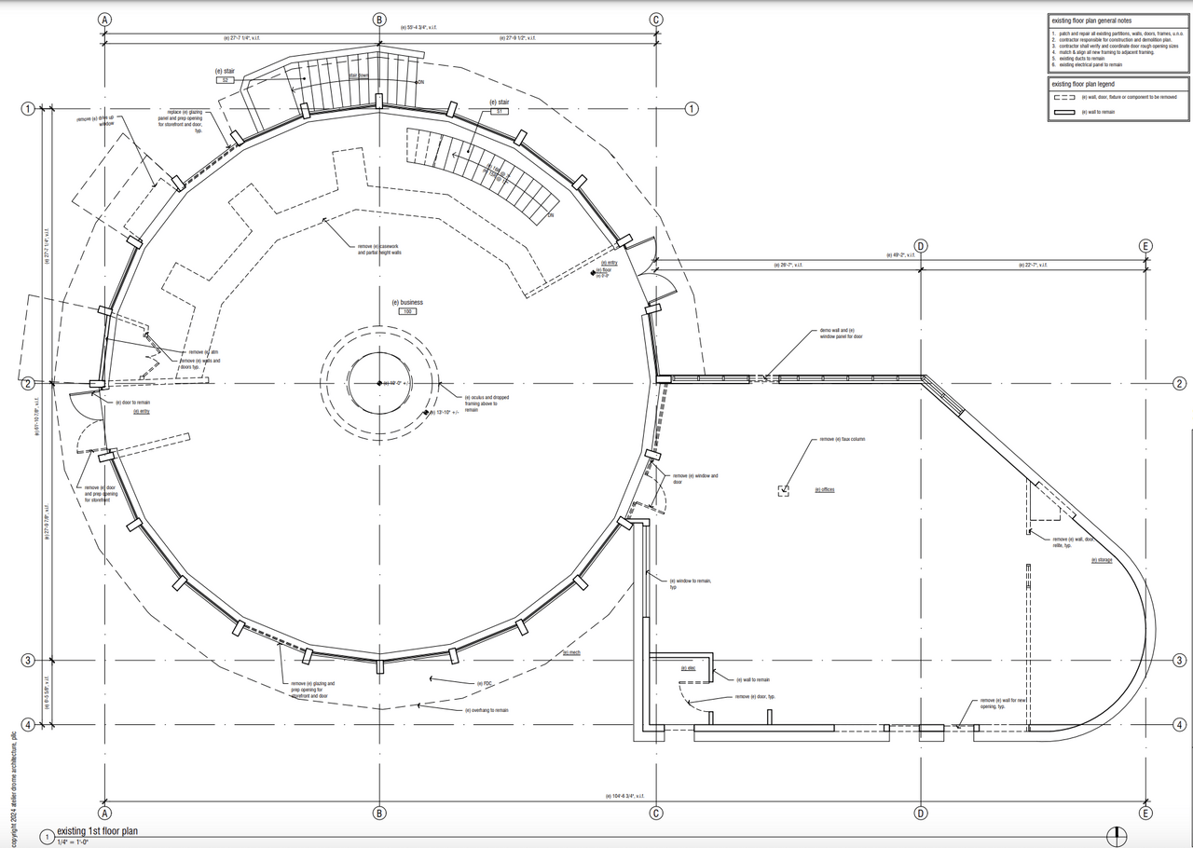Select the S2 stair tag box
The image size is (1193, 848).
pyautogui.click(x=225, y=80)
